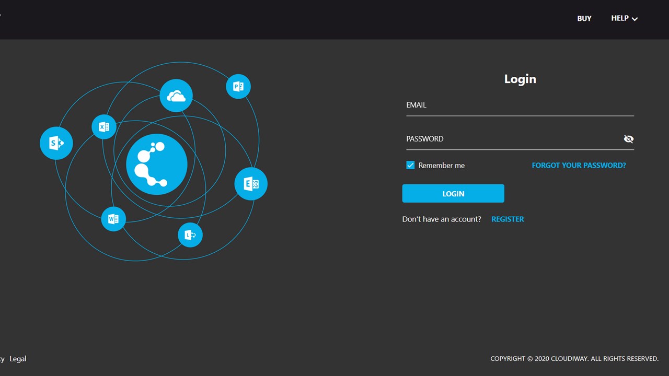
Task: Click the REGISTER link
Action: 507,219
